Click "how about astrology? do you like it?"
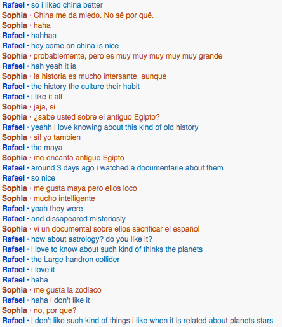Image resolution: width=282 pixels, height=327 pixels. [x=91, y=239]
